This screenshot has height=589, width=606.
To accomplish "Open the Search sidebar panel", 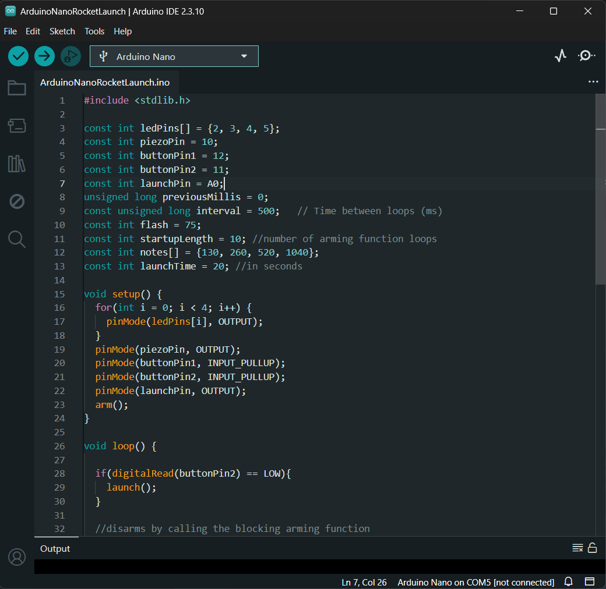I will click(17, 239).
